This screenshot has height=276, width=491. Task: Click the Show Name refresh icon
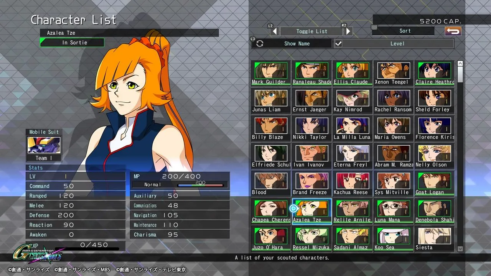pos(260,43)
